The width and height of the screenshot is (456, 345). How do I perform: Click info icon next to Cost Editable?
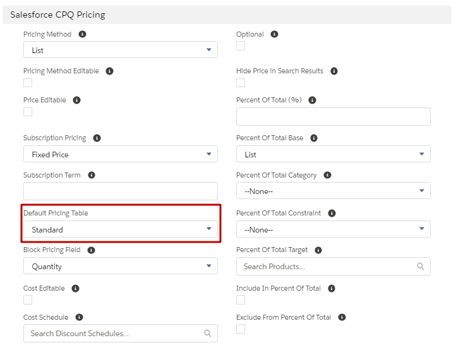click(x=75, y=288)
